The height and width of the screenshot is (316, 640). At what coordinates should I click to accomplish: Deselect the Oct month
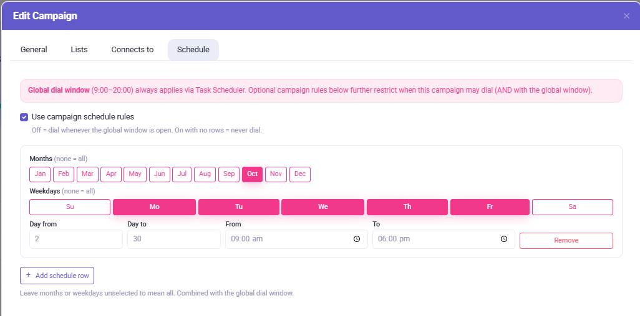(252, 174)
